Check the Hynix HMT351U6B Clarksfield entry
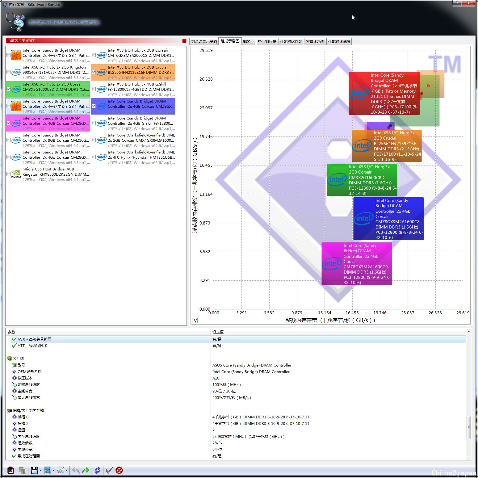Screen dimensions: 478x478 tap(94, 157)
